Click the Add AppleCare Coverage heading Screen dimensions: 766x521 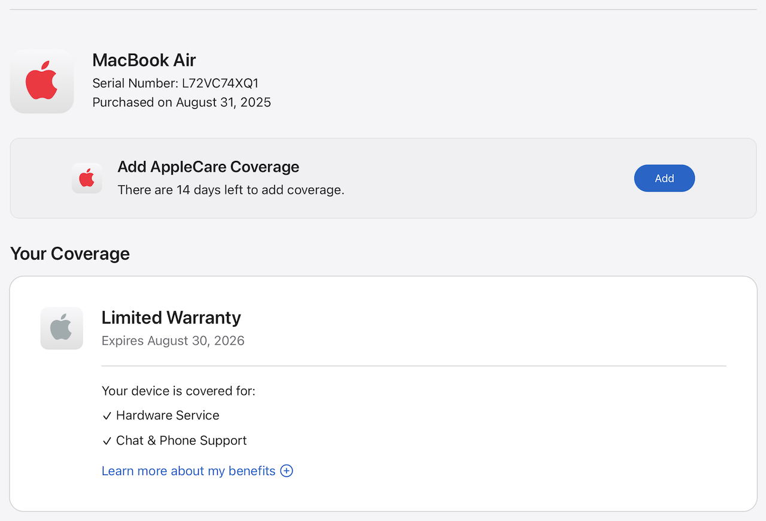pos(208,166)
